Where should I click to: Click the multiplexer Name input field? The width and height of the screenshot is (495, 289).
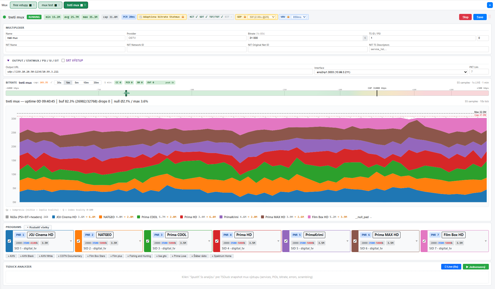pos(65,38)
